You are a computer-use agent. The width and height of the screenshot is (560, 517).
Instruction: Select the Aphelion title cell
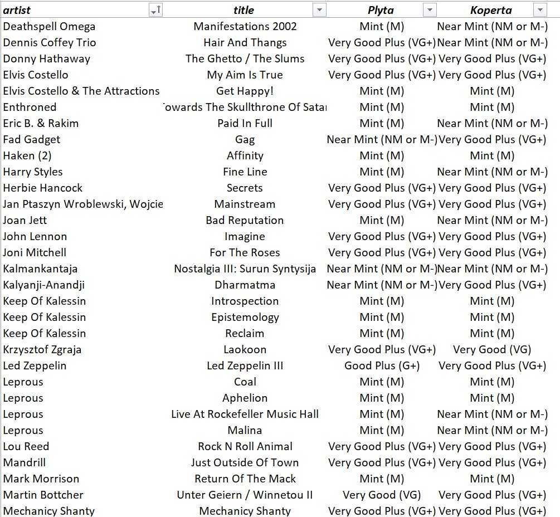coord(245,398)
